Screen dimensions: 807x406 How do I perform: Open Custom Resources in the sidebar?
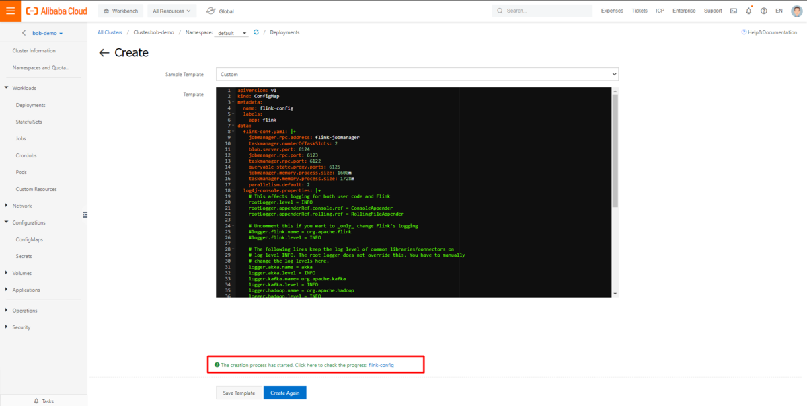tap(36, 189)
